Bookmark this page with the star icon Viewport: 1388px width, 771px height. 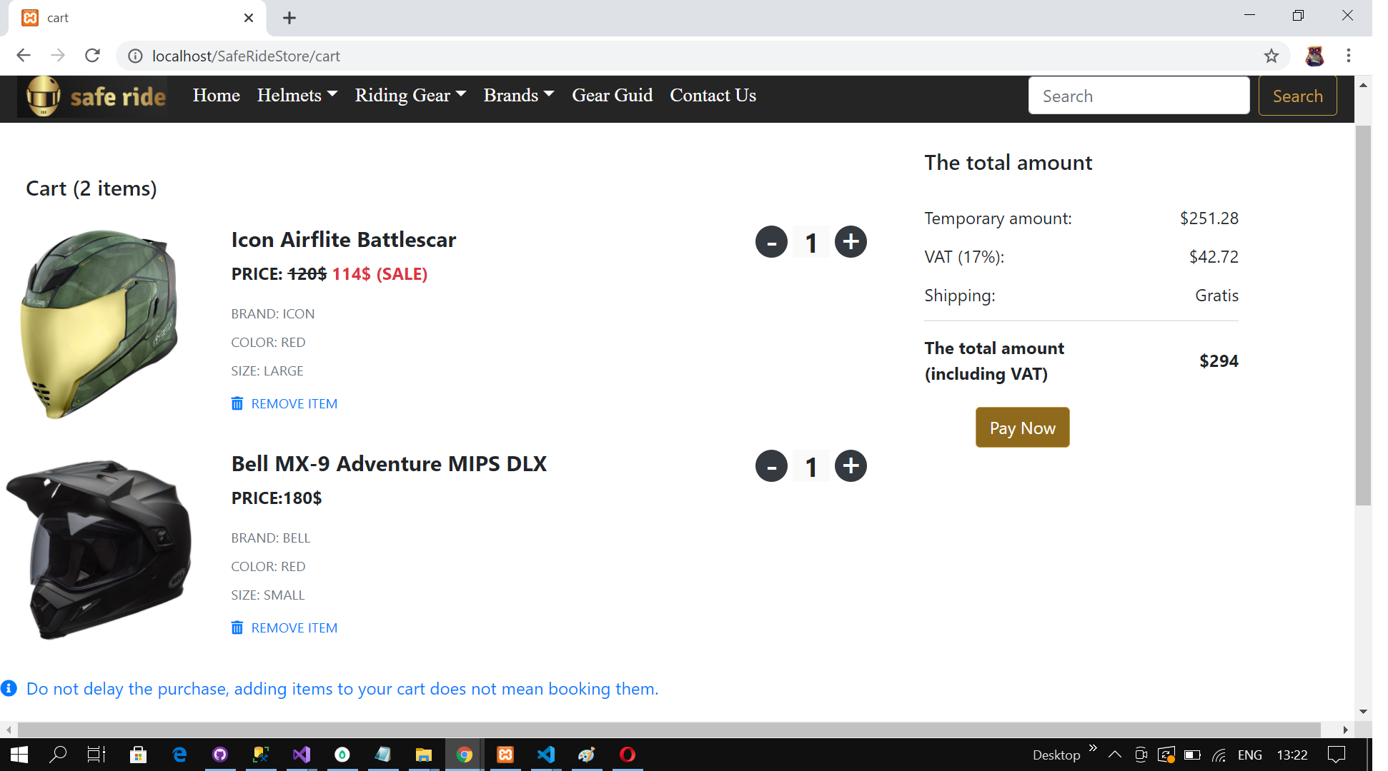point(1271,56)
